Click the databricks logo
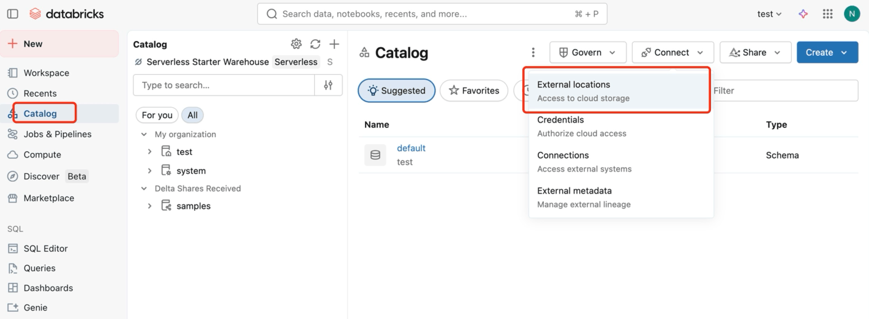This screenshot has height=319, width=869. point(67,13)
